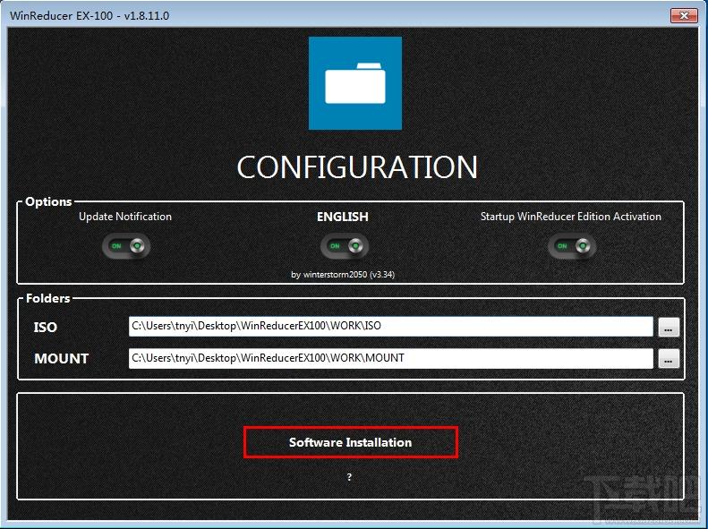Toggle Startup WinReducer Edition Activation switch
Image resolution: width=708 pixels, height=529 pixels.
coord(572,246)
